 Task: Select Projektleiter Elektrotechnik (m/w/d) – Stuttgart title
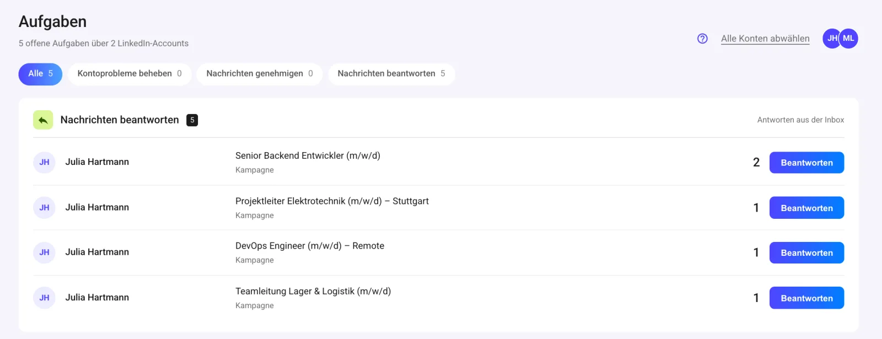tap(332, 201)
